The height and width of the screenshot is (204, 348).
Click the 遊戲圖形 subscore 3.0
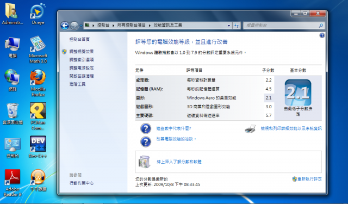(x=269, y=107)
